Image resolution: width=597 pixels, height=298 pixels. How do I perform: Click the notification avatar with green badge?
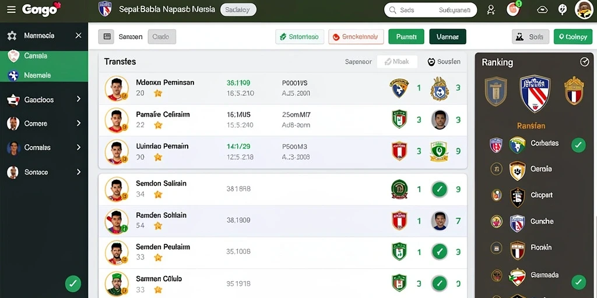[x=514, y=9]
